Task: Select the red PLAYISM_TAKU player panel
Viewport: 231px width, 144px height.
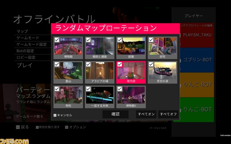Action: click(197, 35)
